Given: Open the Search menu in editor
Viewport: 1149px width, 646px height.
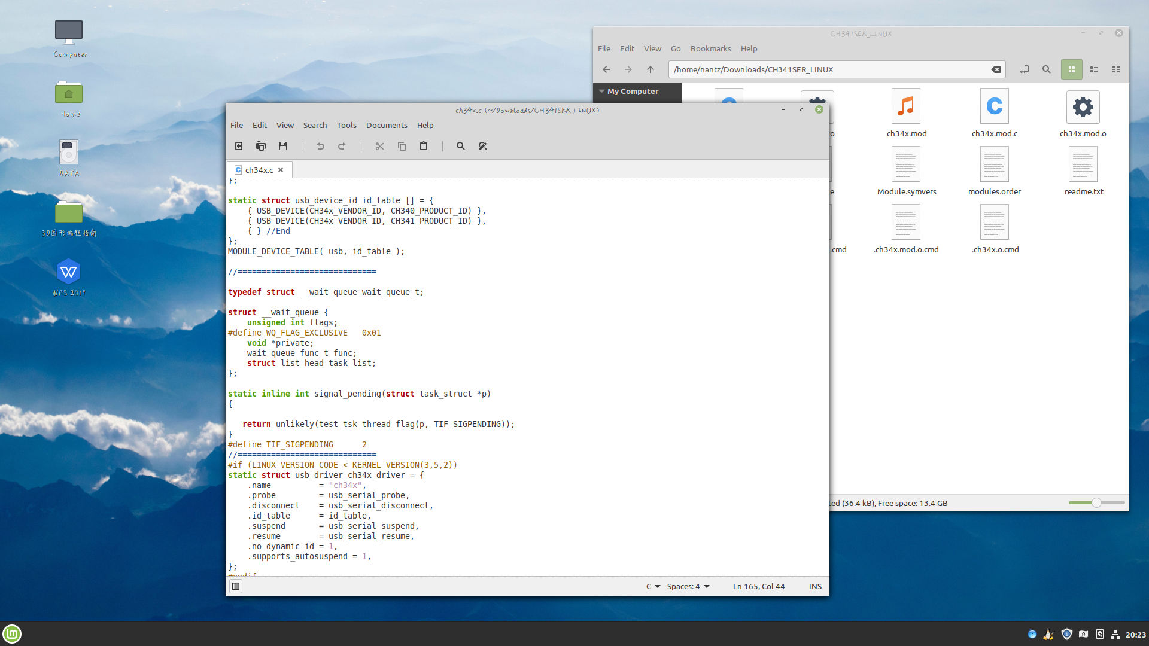Looking at the screenshot, I should pyautogui.click(x=314, y=124).
